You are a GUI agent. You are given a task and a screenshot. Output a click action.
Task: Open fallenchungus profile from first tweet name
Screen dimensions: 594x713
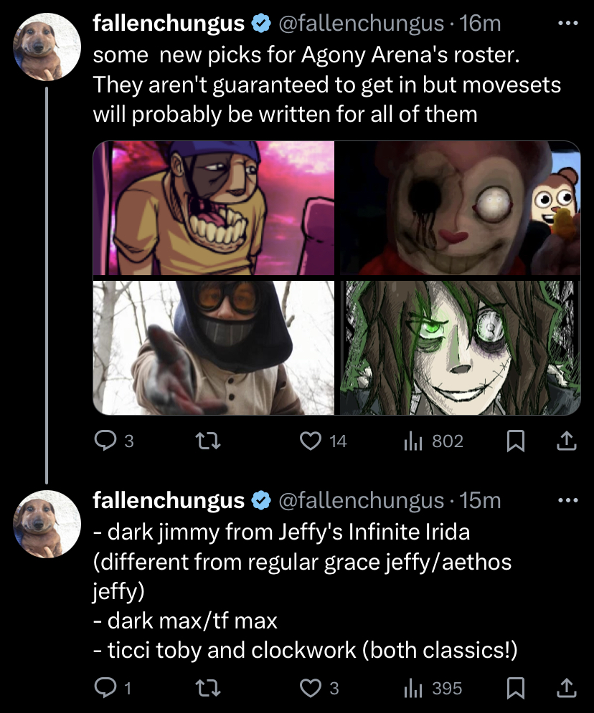click(169, 23)
